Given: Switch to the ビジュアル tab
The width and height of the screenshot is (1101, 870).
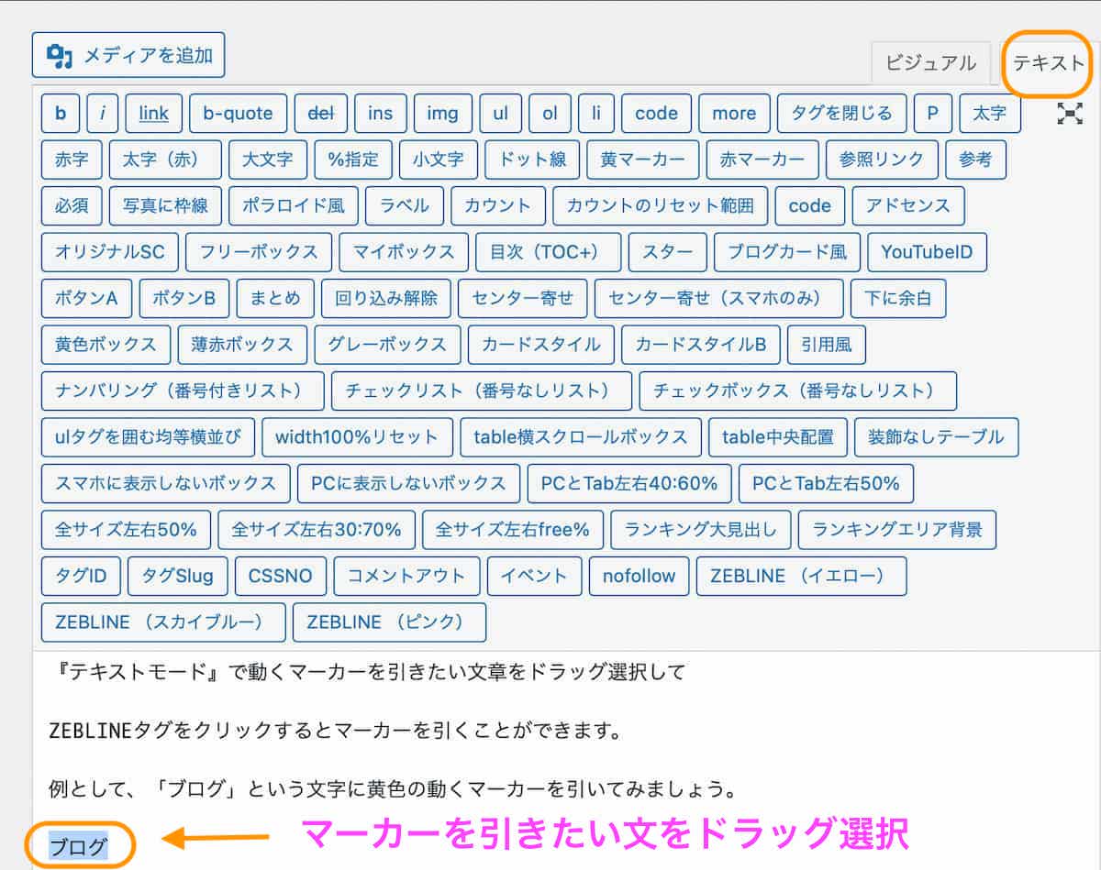Looking at the screenshot, I should (x=930, y=63).
